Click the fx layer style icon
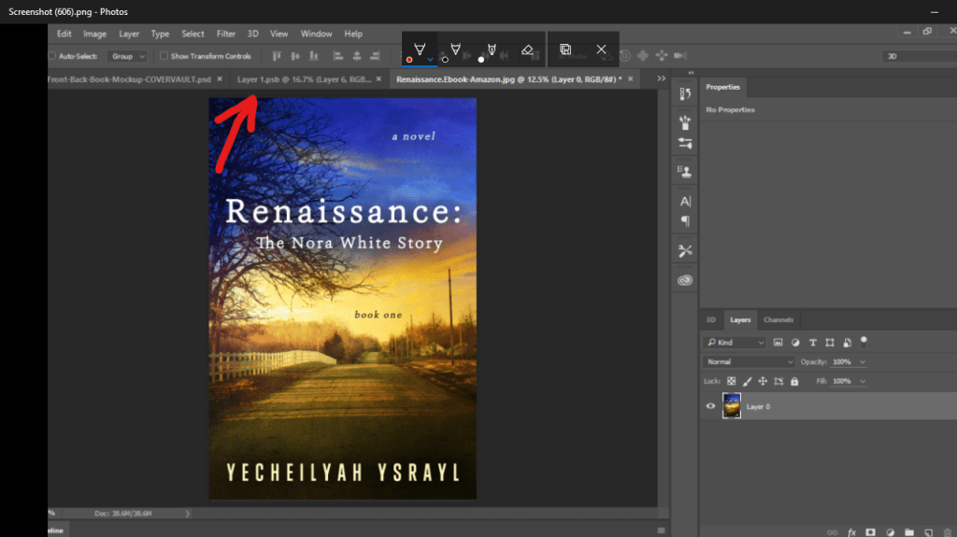Screen dimensions: 957x537 [851, 531]
